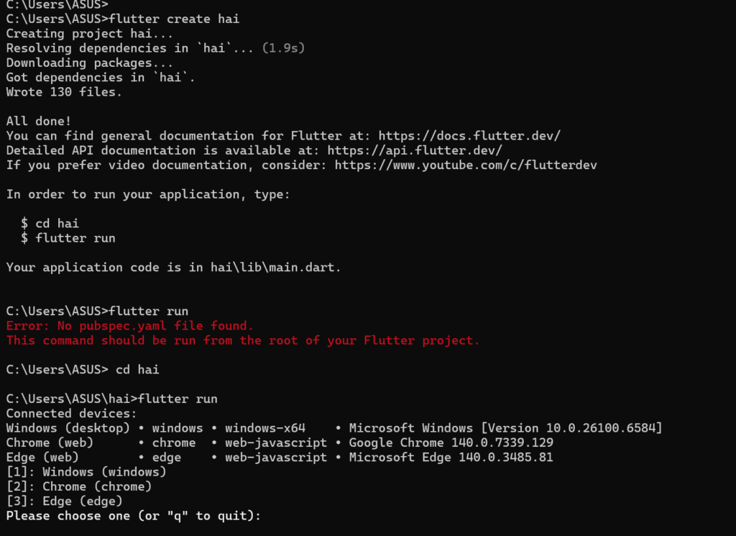The height and width of the screenshot is (536, 736).
Task: Click the Google Chrome 140.0.7339.129 version text
Action: [451, 443]
